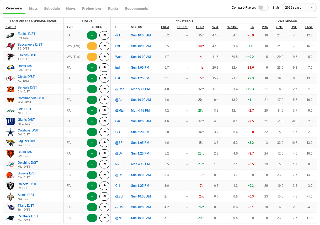The image size is (320, 225).
Task: Open Jaguars D/ST player link
Action: coord(27,141)
